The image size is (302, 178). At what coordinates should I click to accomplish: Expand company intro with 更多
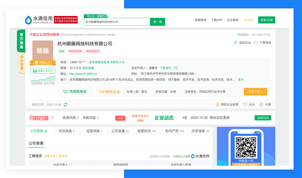241,80
